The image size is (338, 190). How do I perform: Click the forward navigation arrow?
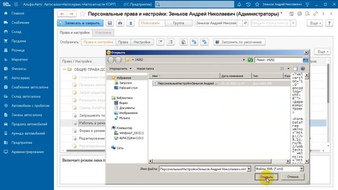pos(71,14)
